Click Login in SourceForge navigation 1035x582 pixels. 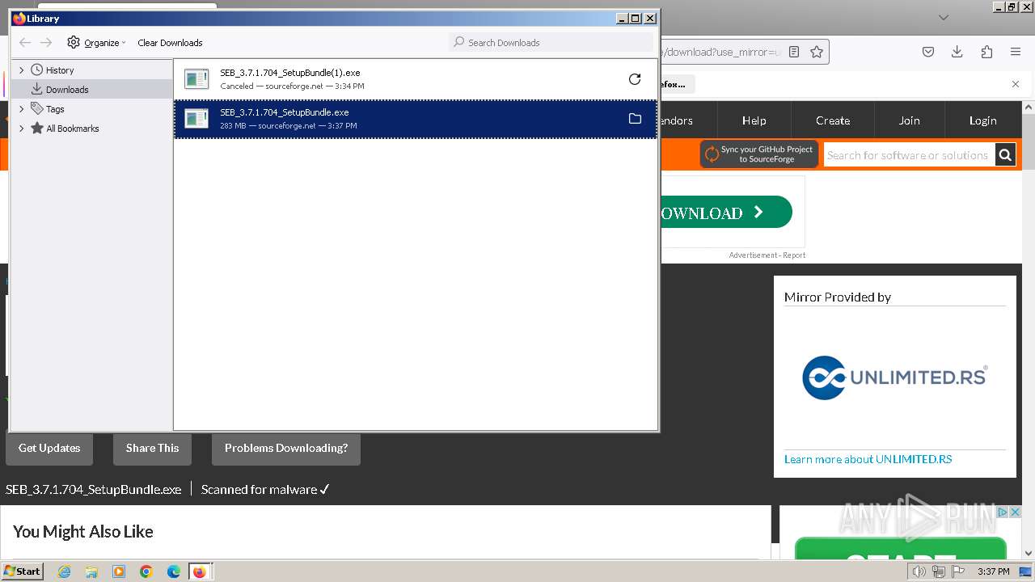tap(982, 120)
